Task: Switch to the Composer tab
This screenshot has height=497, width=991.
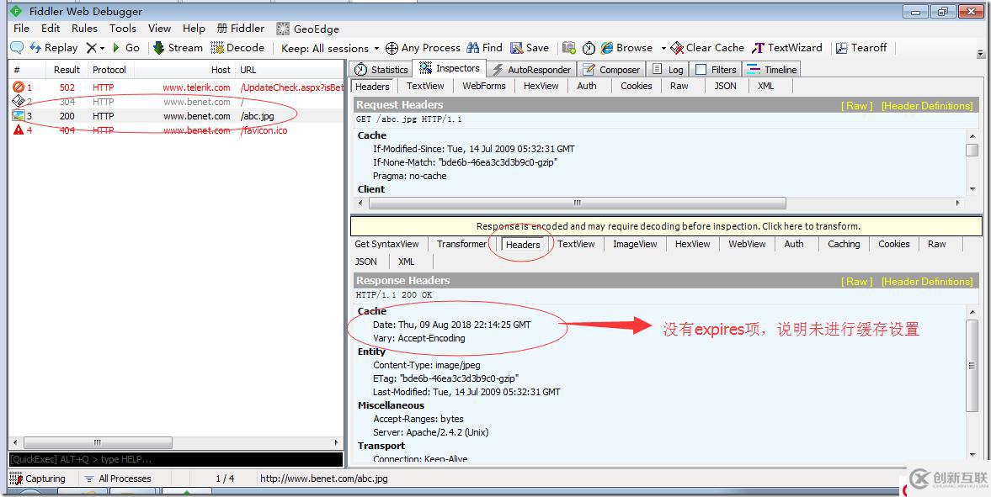Action: [x=612, y=70]
